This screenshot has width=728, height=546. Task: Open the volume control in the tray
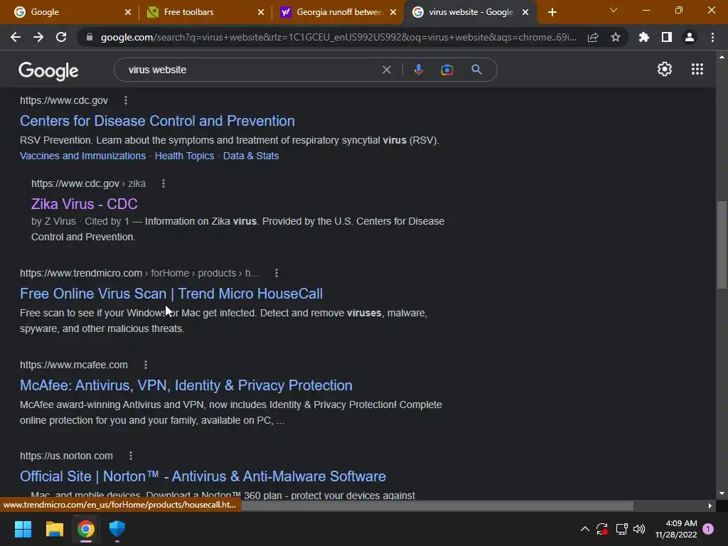pyautogui.click(x=639, y=529)
